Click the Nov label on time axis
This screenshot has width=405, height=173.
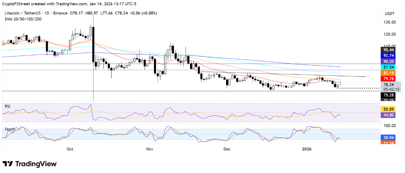pos(150,149)
